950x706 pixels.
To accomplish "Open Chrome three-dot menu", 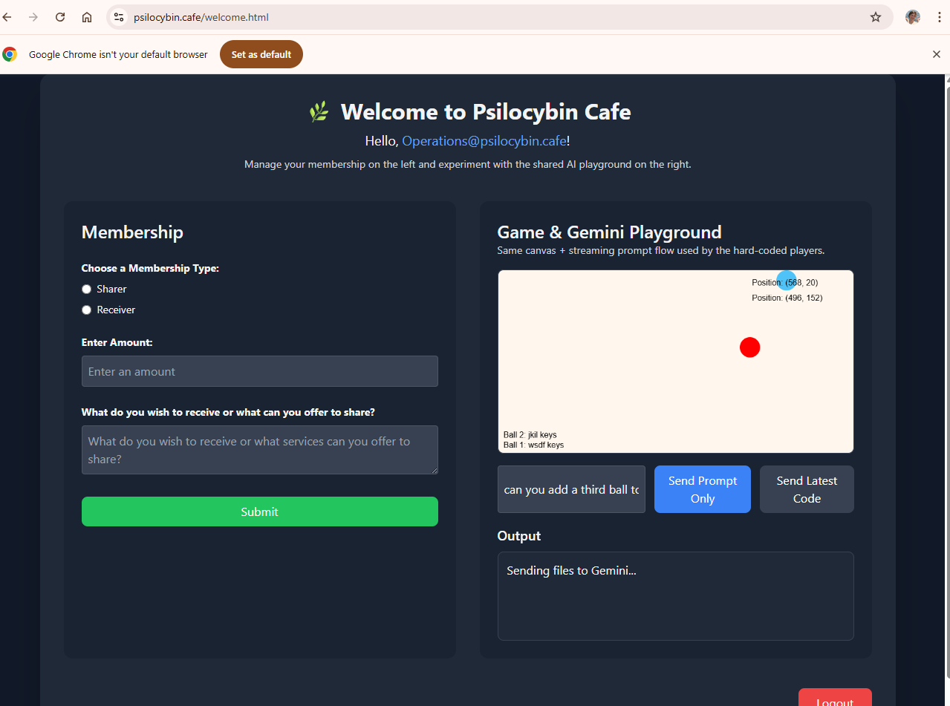I will (x=940, y=17).
